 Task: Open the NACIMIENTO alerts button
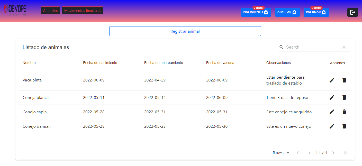click(256, 12)
